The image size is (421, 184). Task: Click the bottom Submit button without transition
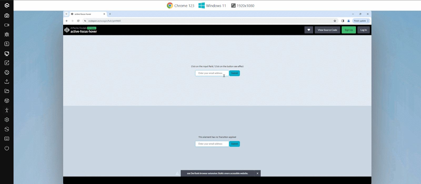click(234, 144)
